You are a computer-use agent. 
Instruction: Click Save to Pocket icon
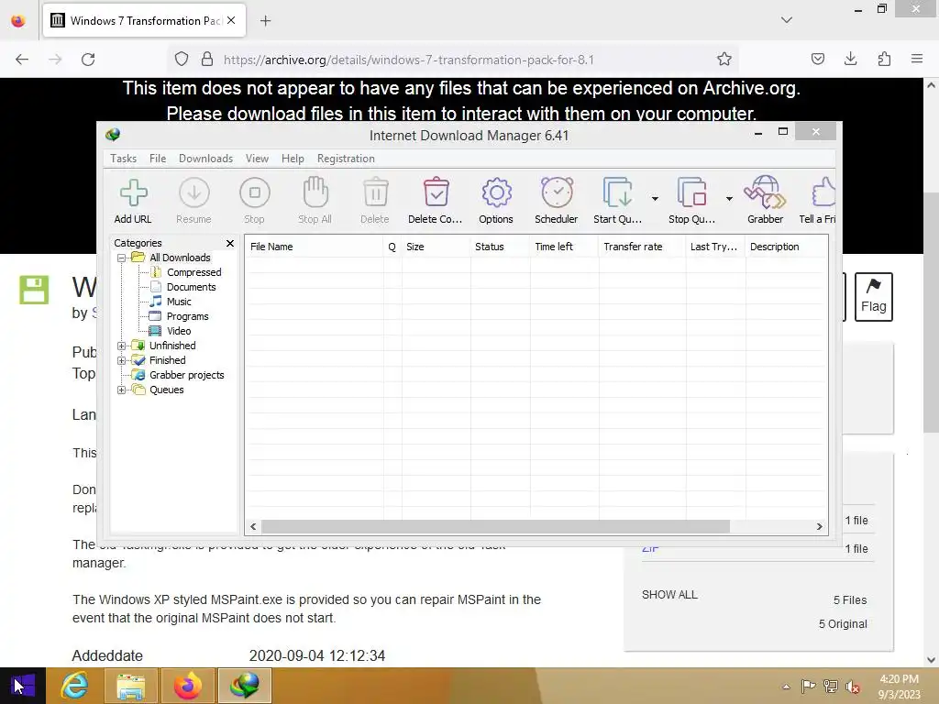(x=817, y=59)
